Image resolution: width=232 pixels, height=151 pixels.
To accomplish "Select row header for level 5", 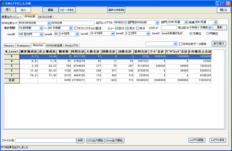I will (x=12, y=57).
